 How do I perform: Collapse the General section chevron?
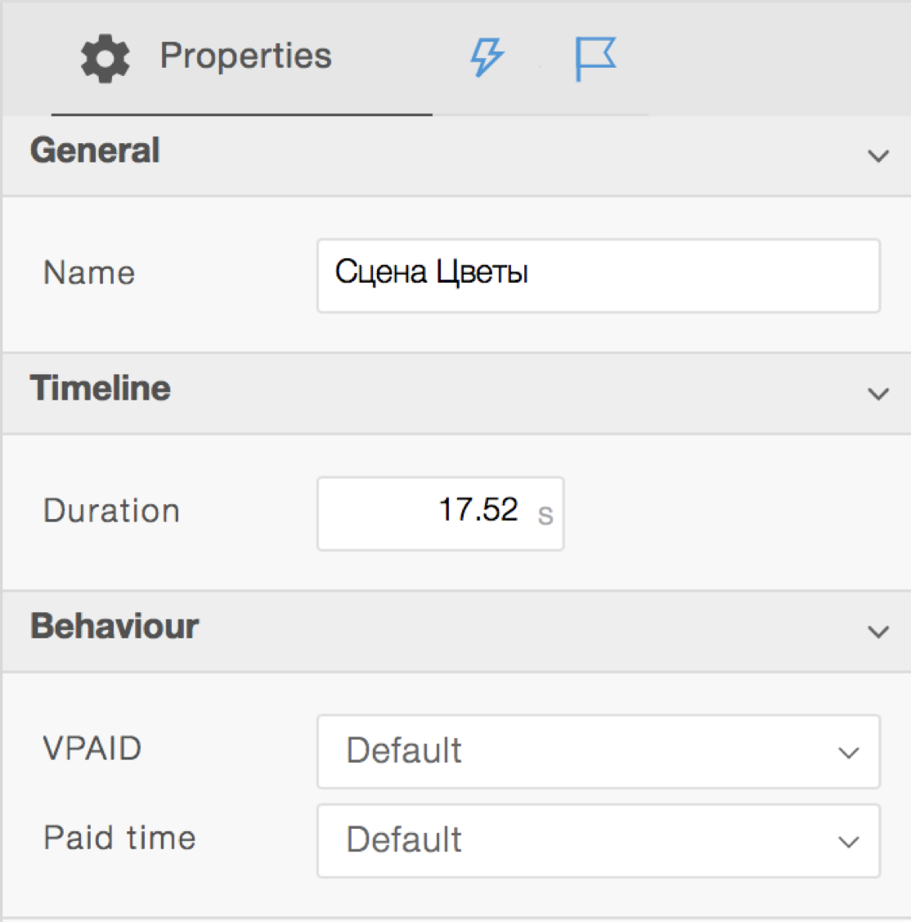pos(878,155)
